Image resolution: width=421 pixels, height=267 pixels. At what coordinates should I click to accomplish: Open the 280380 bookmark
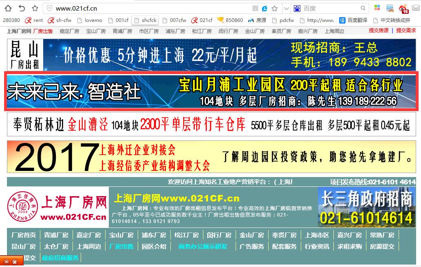11,20
